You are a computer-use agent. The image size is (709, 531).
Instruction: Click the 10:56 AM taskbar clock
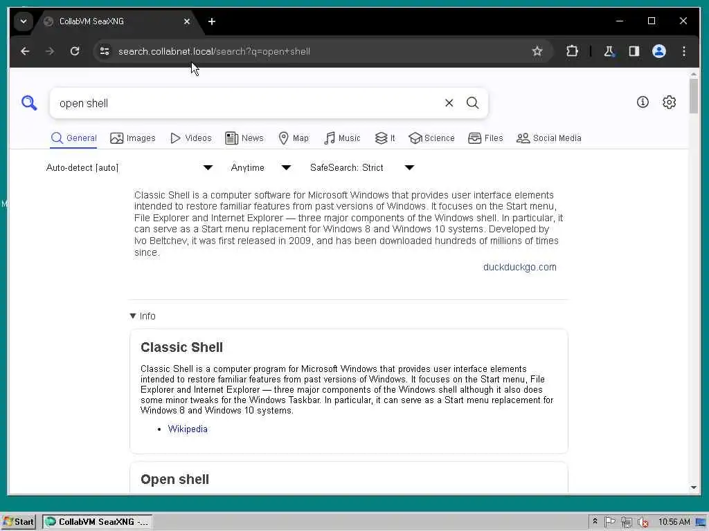coord(674,522)
